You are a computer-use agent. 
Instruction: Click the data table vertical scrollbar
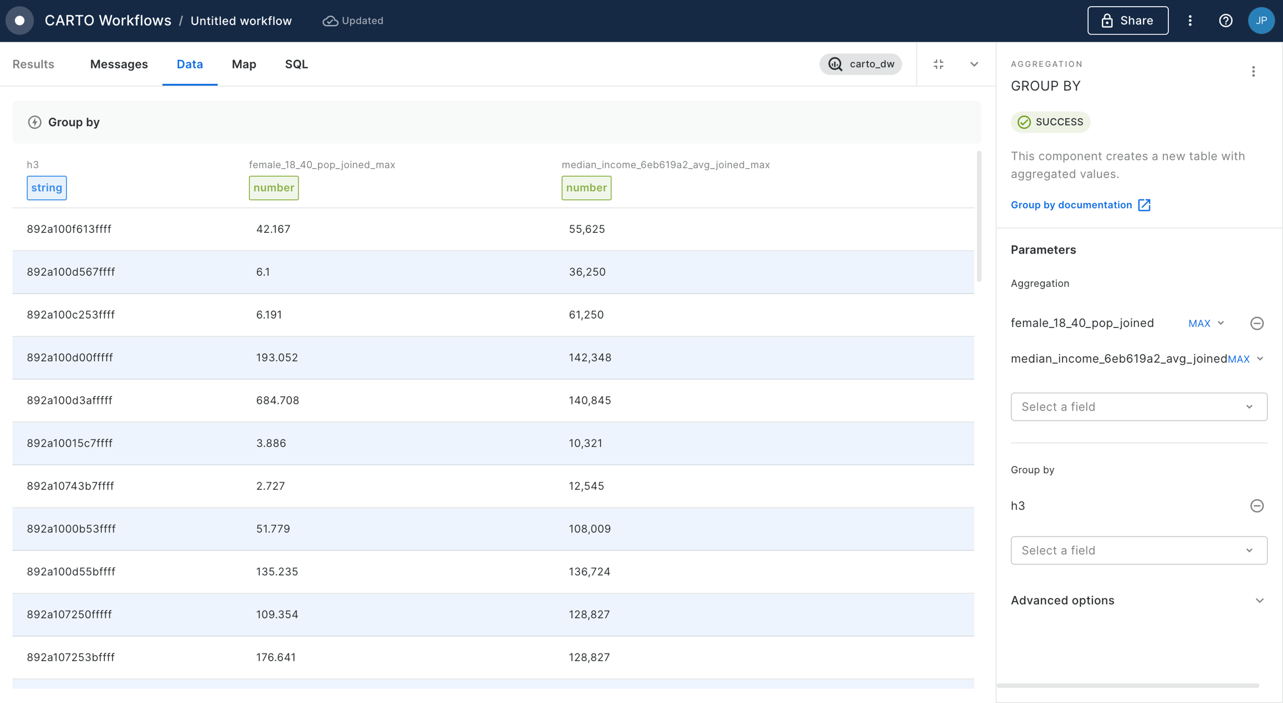978,217
